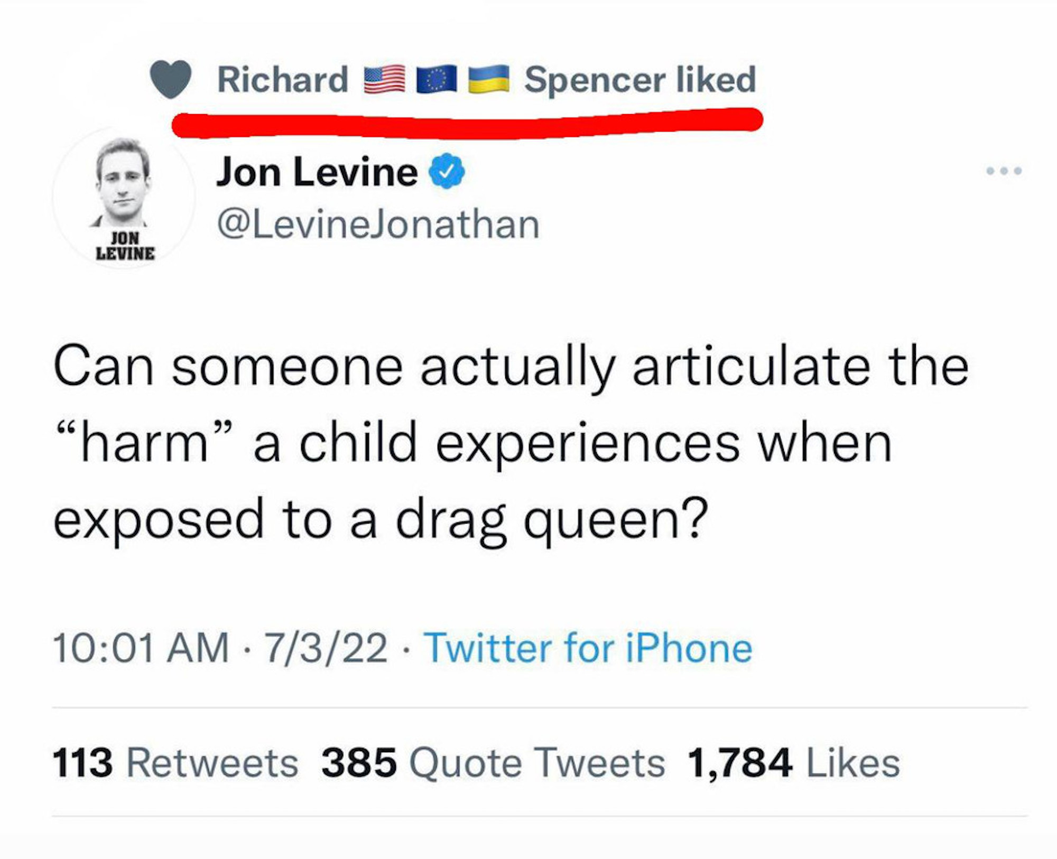Click the American flag emoji
The image size is (1057, 859).
384,80
